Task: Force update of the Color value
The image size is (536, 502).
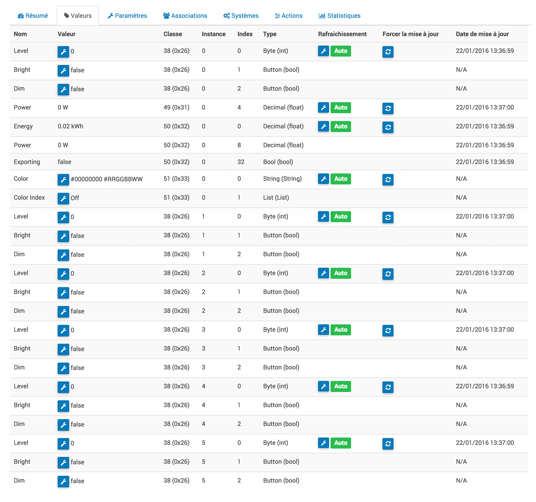Action: [x=388, y=179]
